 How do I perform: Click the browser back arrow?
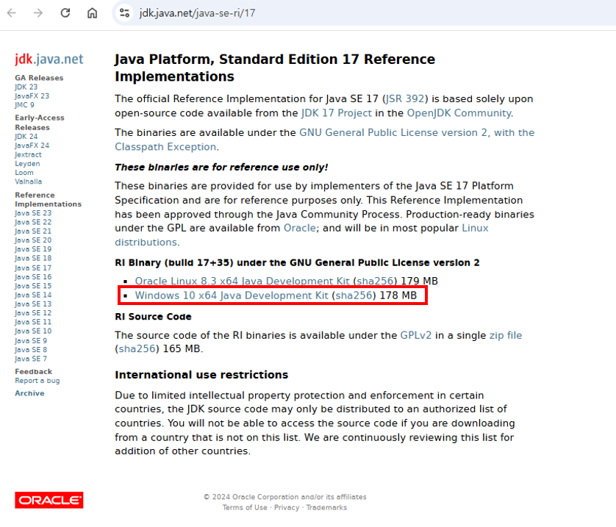[12, 13]
